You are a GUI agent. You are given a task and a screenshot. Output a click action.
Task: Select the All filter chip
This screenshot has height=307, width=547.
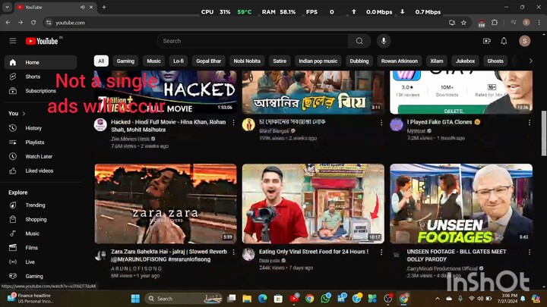pyautogui.click(x=101, y=61)
